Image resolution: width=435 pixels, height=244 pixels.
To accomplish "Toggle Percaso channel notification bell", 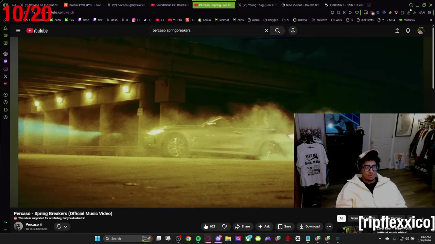I will coord(58,226).
